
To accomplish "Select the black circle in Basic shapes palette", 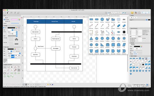I will pos(143,65).
